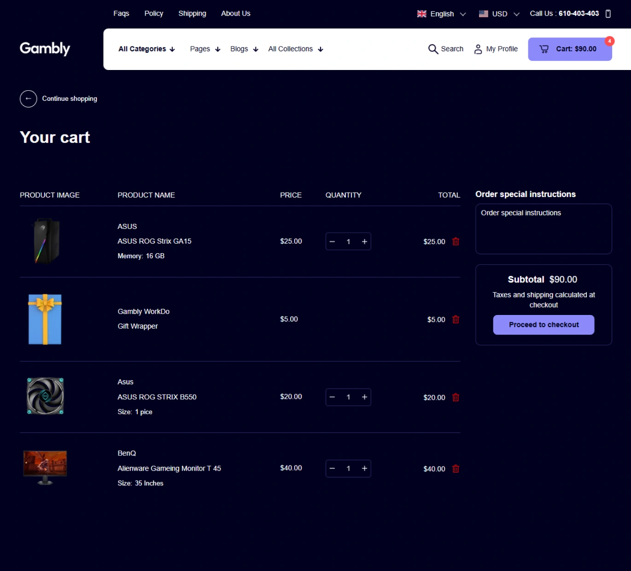Click the Order special instructions text area
Viewport: 631px width, 571px height.
tap(543, 229)
